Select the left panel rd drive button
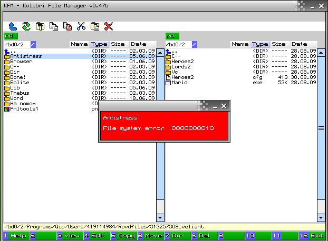The height and width of the screenshot is (241, 328). point(11,36)
